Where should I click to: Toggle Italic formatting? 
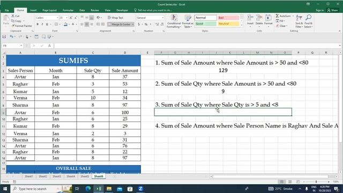(42, 24)
